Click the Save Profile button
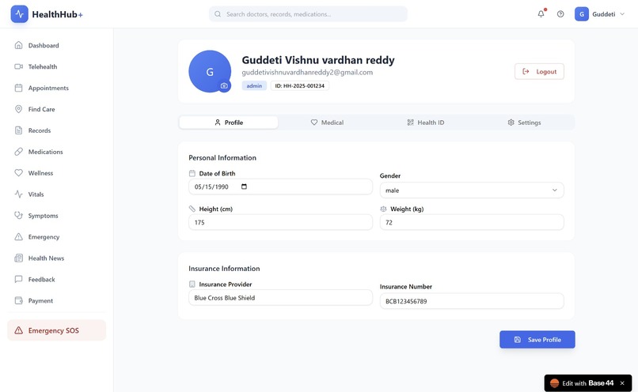This screenshot has width=638, height=392. (537, 340)
